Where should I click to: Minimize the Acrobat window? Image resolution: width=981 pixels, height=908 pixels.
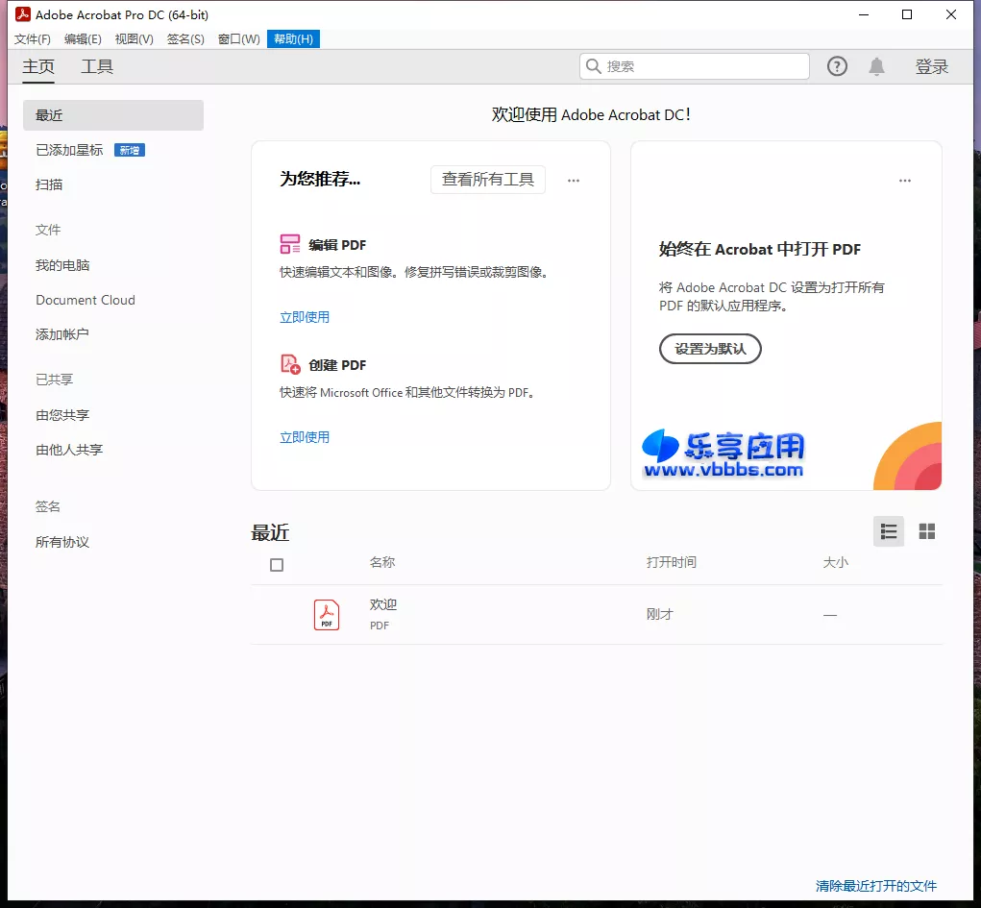864,14
